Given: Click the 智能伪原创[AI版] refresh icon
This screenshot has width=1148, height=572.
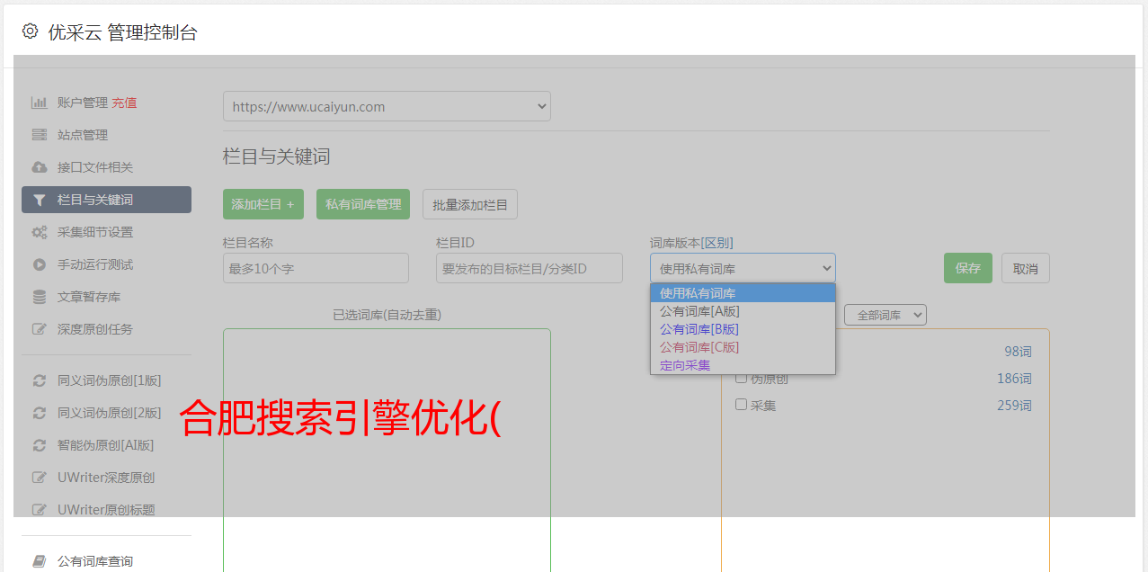Looking at the screenshot, I should pos(39,445).
